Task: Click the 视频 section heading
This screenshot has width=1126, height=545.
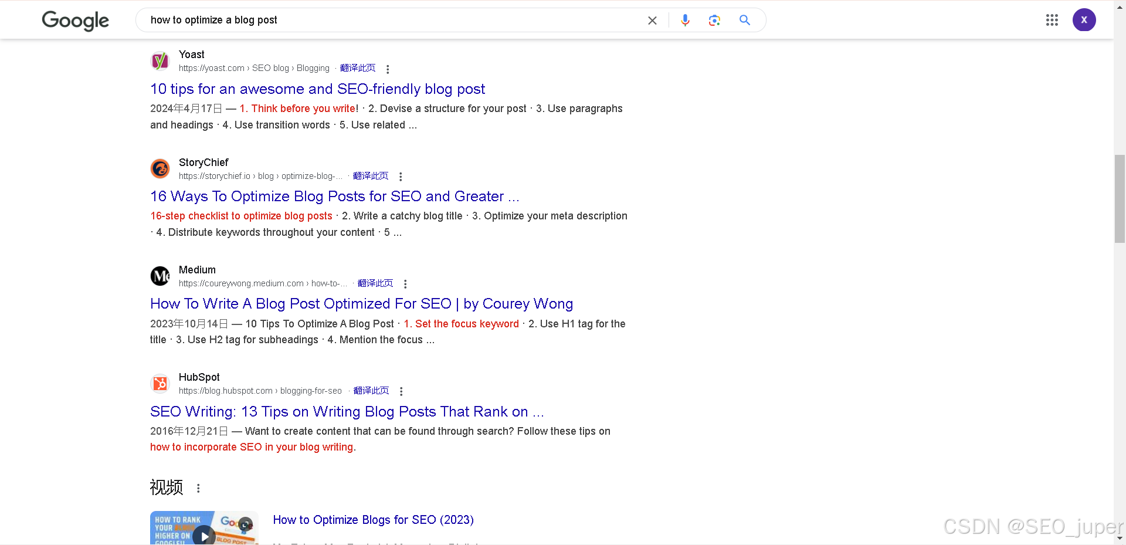Action: (x=167, y=488)
